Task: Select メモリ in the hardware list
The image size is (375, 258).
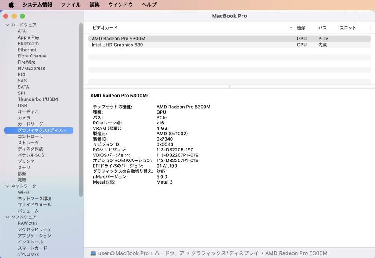Action: point(24,167)
